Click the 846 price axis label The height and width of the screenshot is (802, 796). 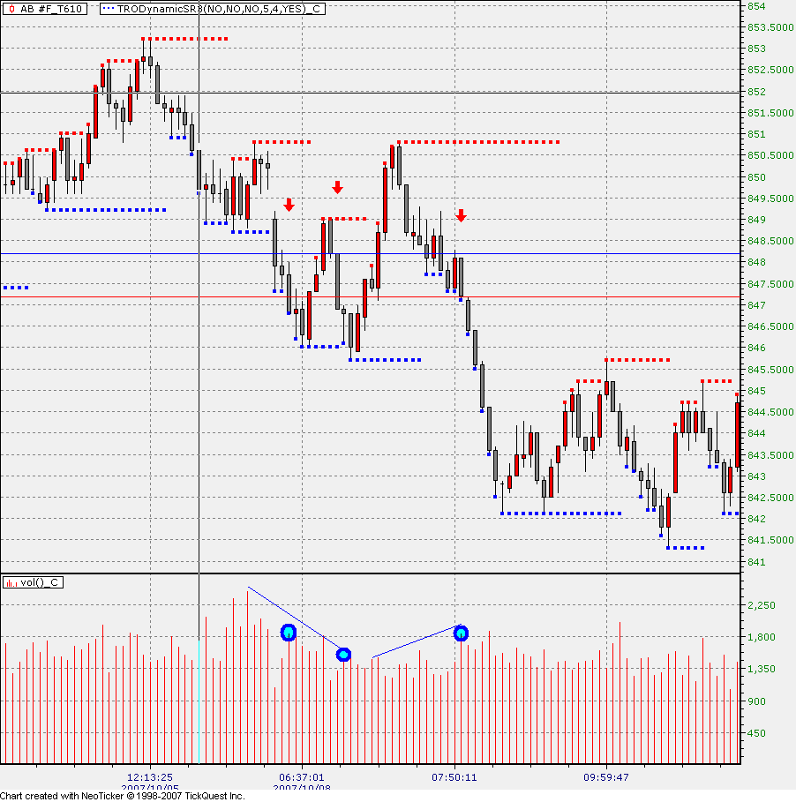[x=756, y=348]
